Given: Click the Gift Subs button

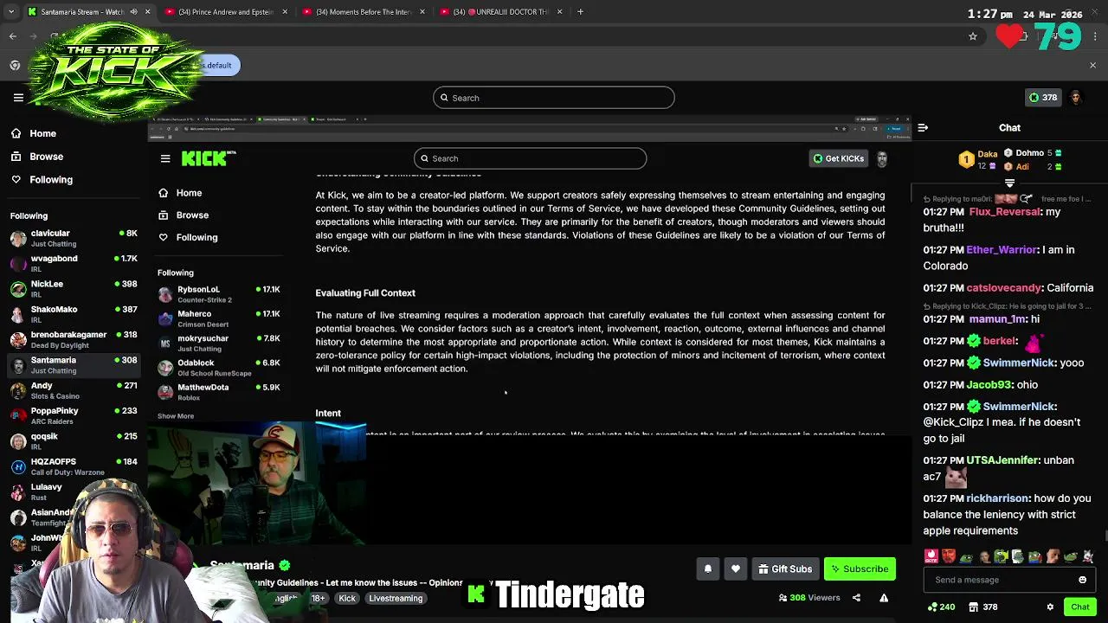Looking at the screenshot, I should (x=785, y=568).
